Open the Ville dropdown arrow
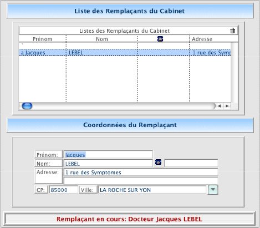Viewport: 260px width, 228px height. point(213,190)
